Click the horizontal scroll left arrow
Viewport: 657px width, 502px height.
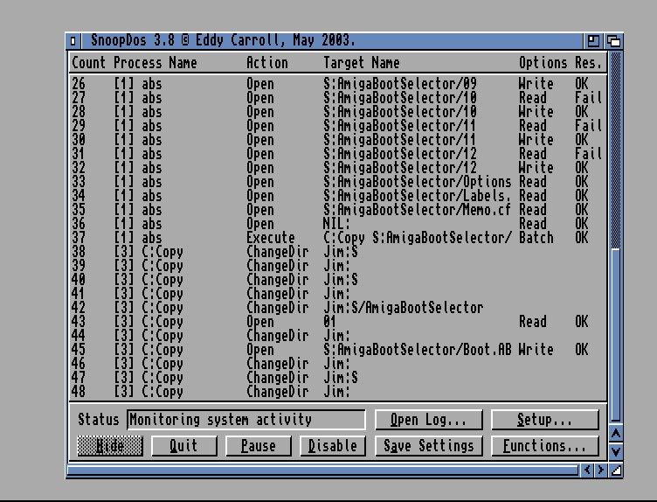pyautogui.click(x=587, y=471)
